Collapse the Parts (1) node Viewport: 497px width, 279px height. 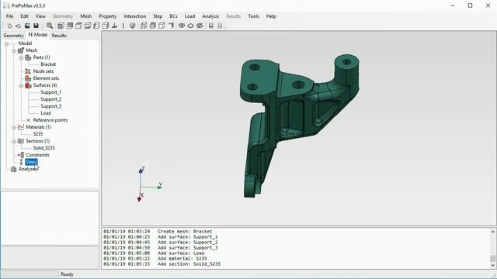click(21, 57)
